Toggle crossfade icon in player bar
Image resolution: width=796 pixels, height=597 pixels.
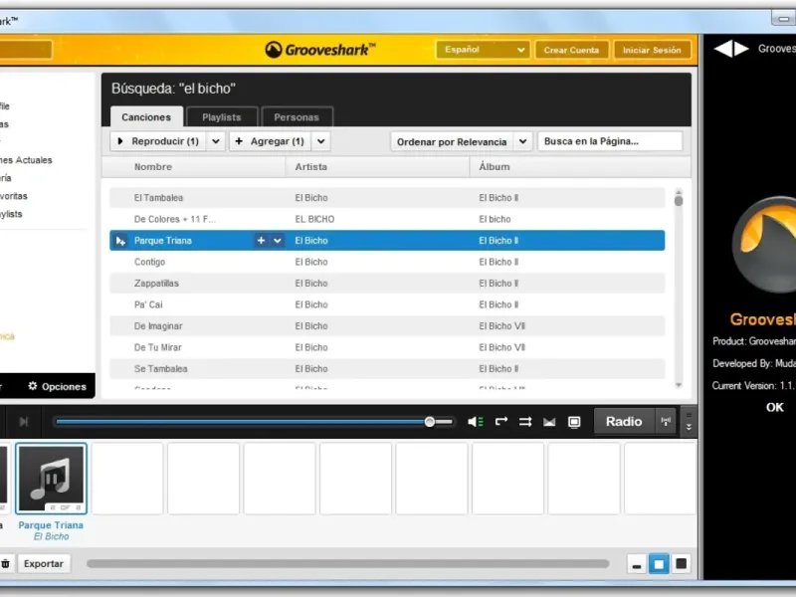click(549, 421)
